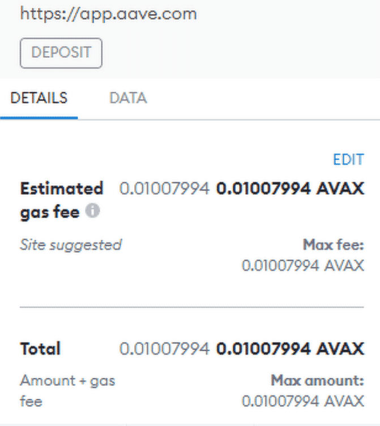
Task: Select the Max amount AVAX value
Action: click(x=303, y=401)
